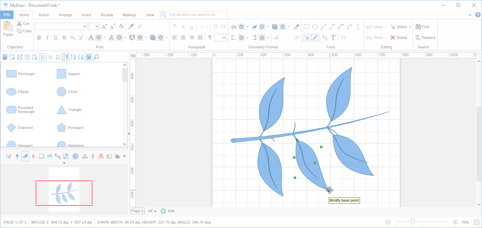Screen dimensions: 482x228
Task: Open the File menu
Action: tap(7, 15)
